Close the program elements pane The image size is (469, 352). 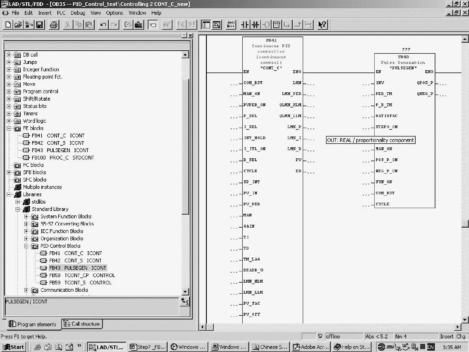pyautogui.click(x=191, y=35)
